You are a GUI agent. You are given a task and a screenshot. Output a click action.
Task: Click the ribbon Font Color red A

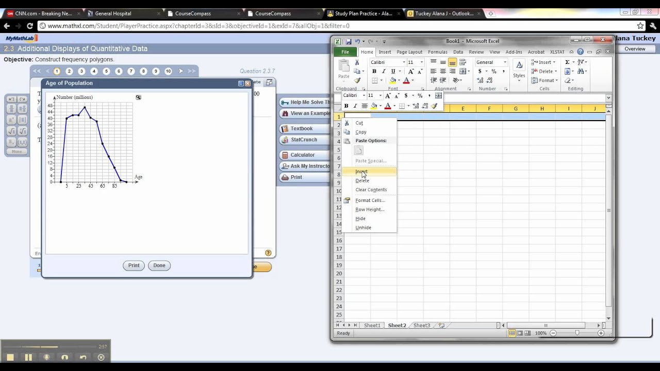(406, 80)
